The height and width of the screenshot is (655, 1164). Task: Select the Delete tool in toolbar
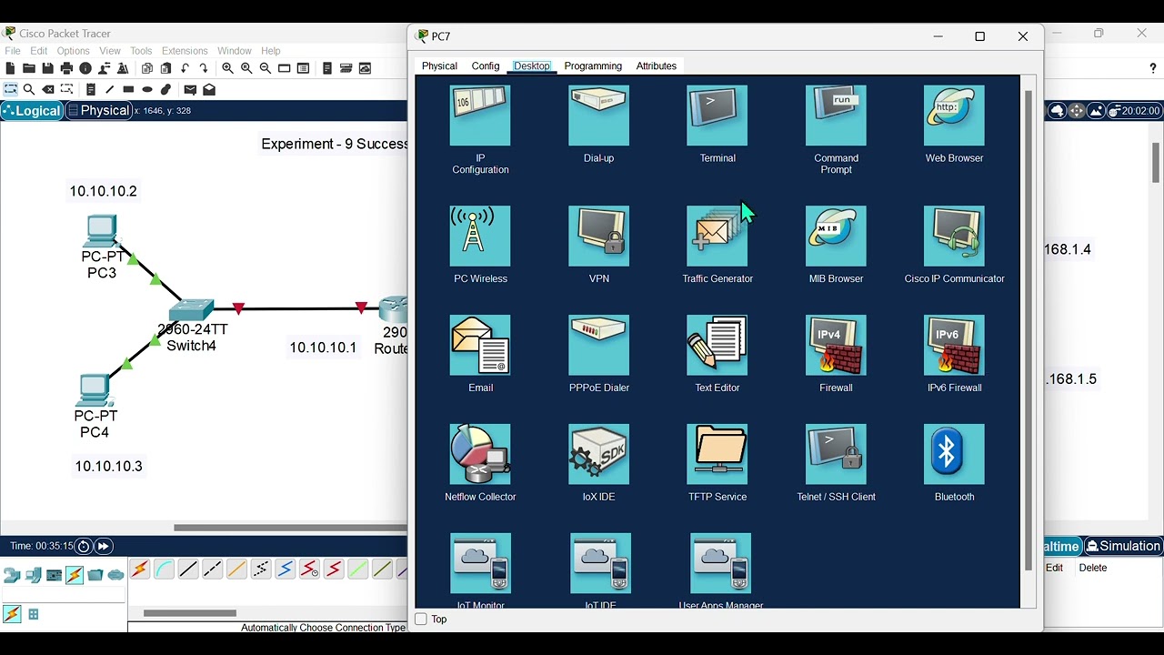click(x=48, y=90)
